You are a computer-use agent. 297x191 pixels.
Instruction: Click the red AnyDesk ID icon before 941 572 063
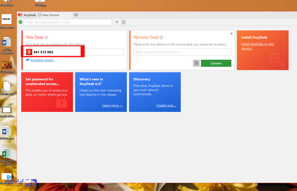(29, 52)
